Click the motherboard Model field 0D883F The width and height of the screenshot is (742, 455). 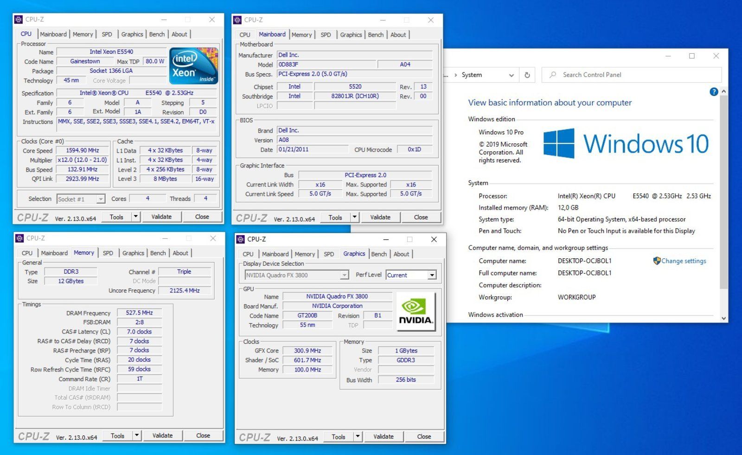click(326, 64)
